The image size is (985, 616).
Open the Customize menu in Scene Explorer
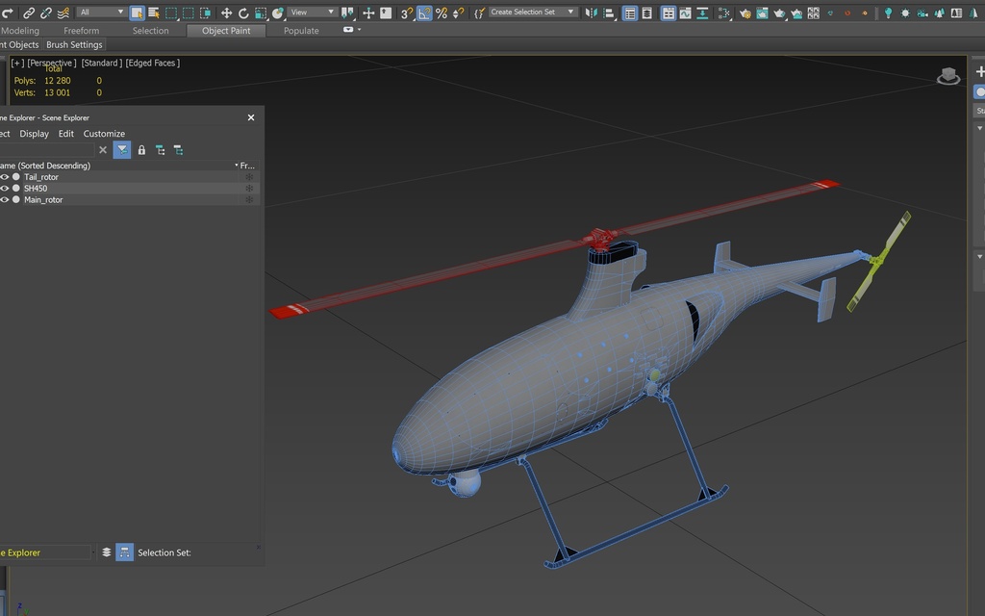tap(104, 133)
